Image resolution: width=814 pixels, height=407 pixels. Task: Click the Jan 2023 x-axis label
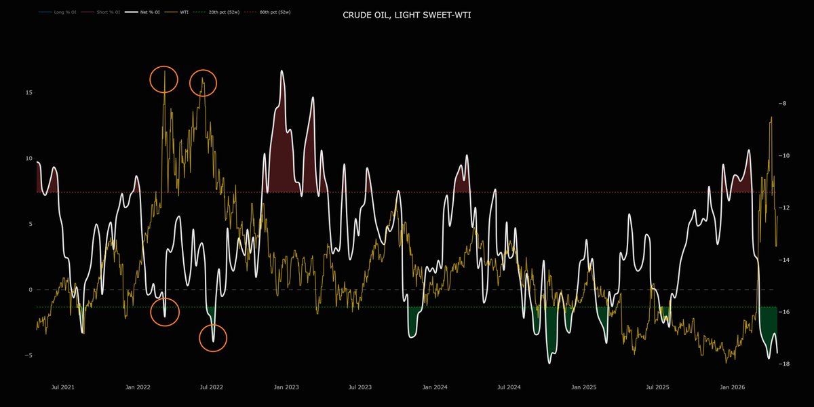click(x=286, y=387)
